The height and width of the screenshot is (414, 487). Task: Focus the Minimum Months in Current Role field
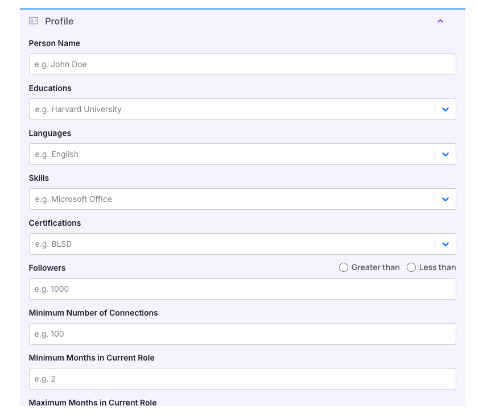[242, 379]
